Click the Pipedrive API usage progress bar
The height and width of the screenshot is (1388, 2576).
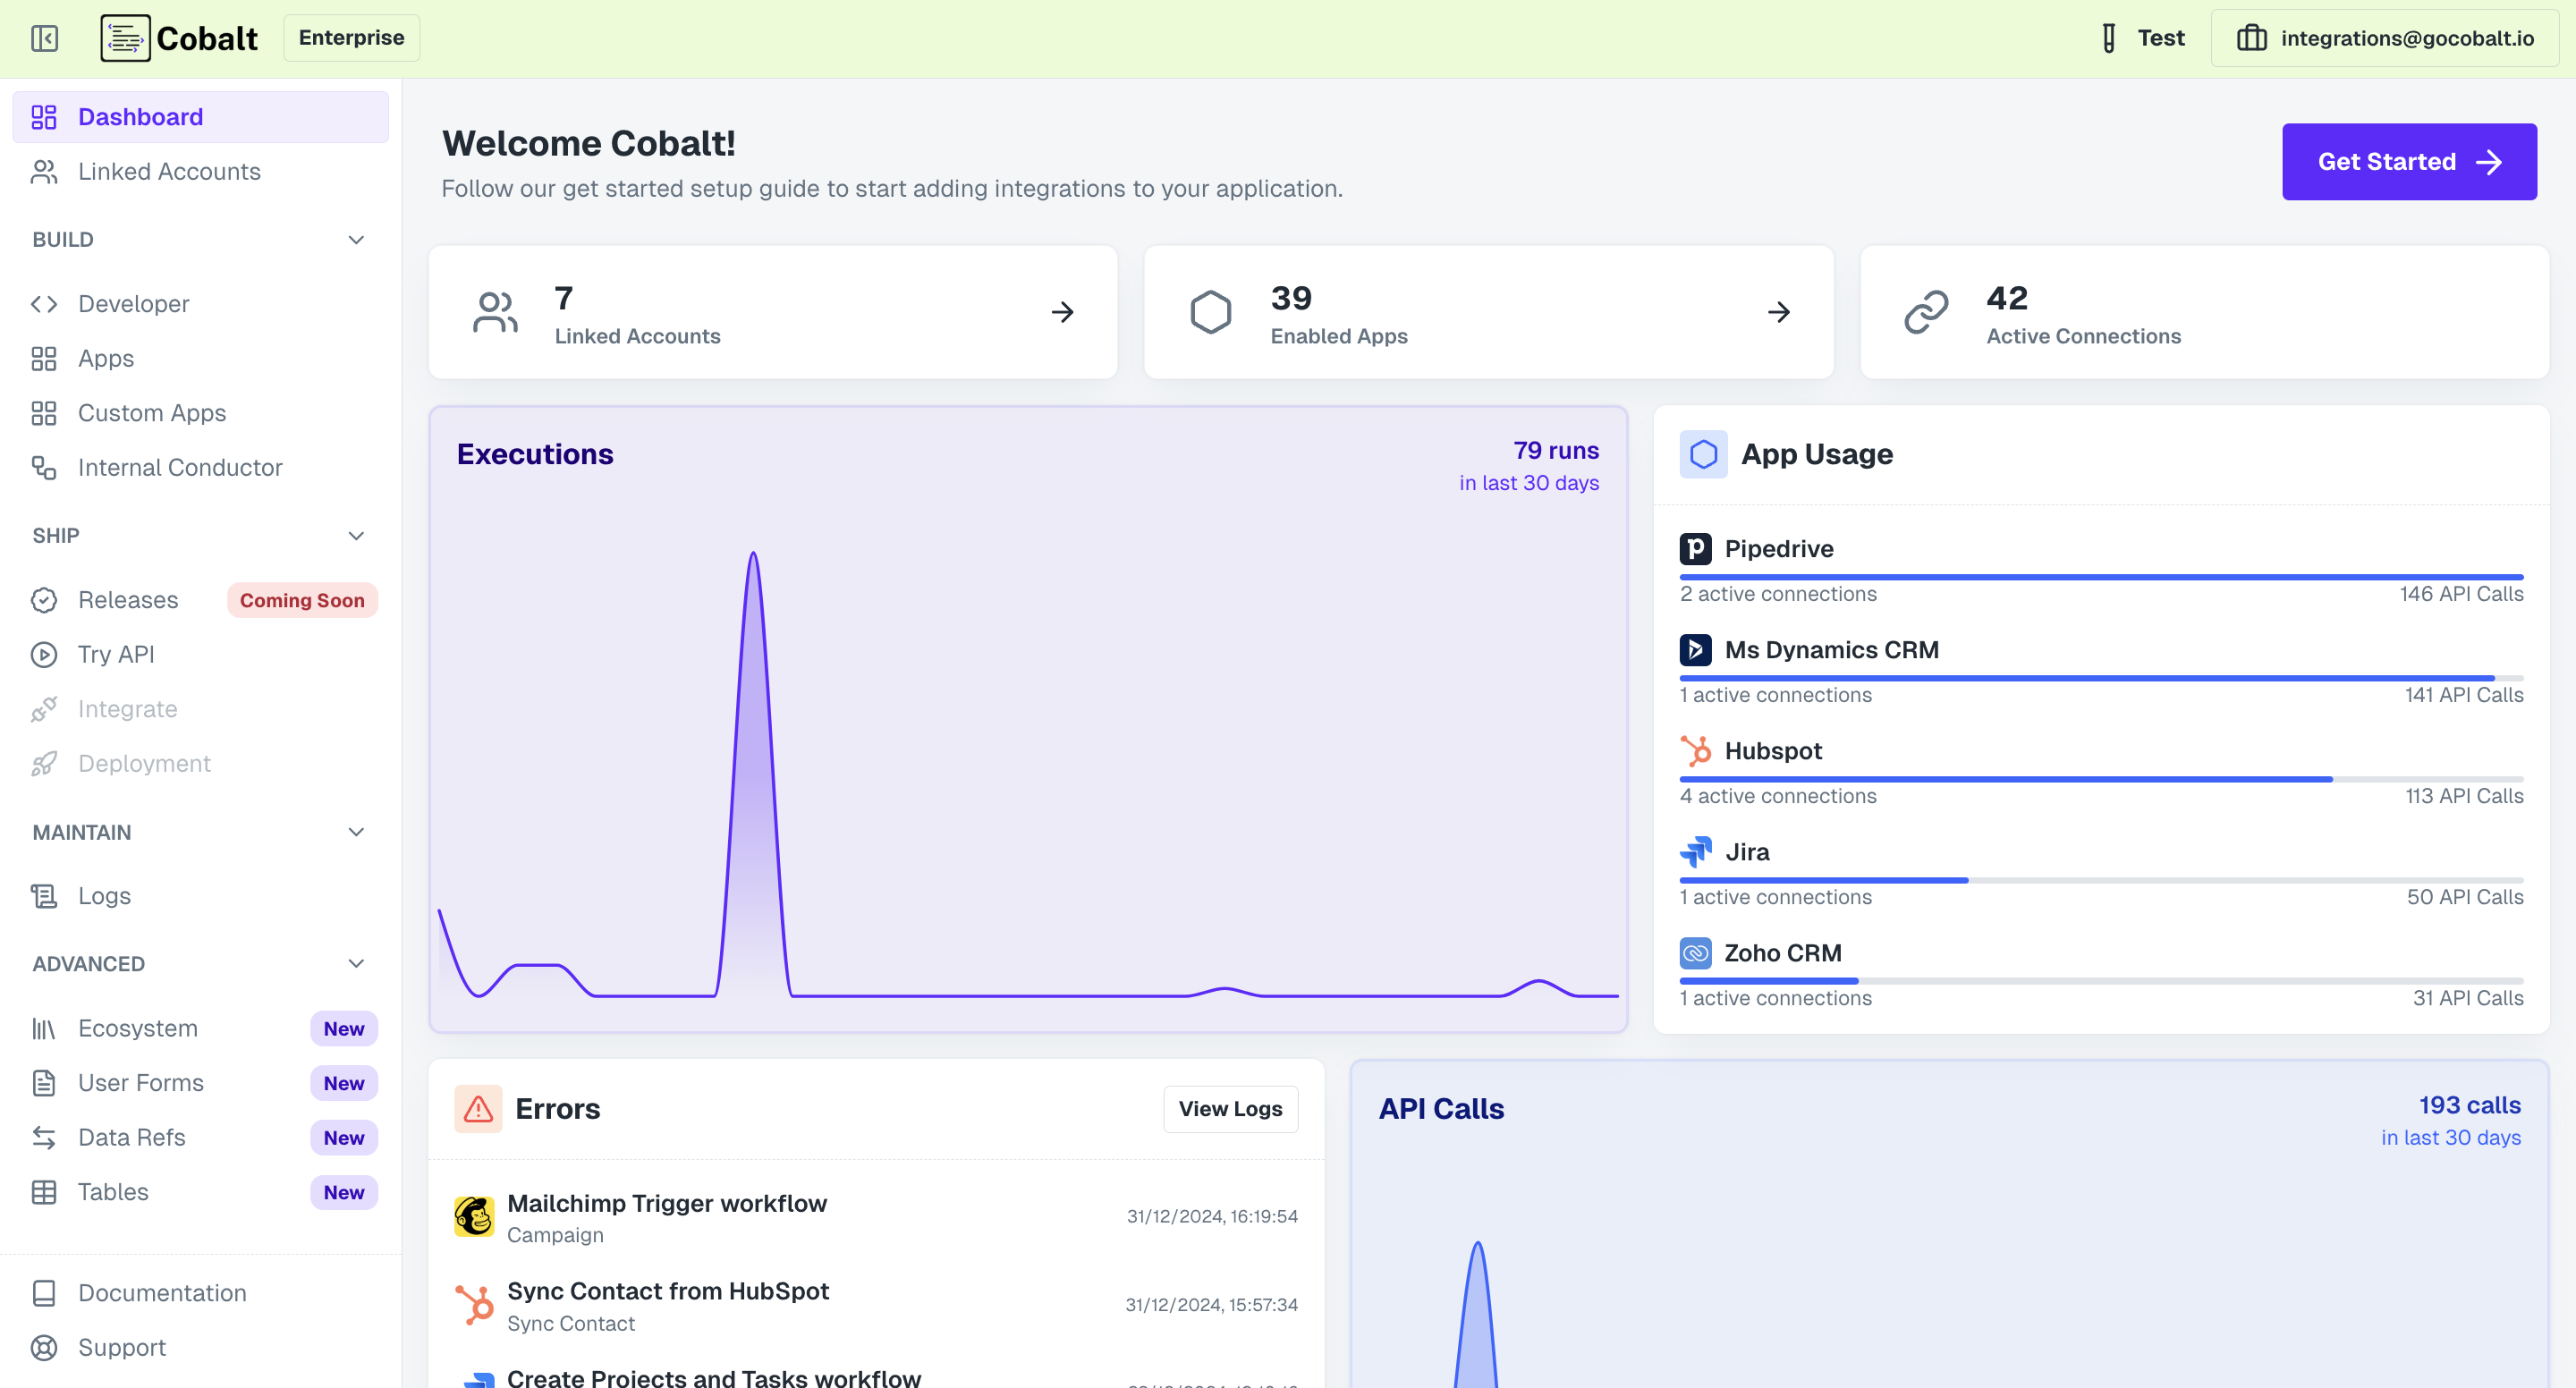(2100, 577)
